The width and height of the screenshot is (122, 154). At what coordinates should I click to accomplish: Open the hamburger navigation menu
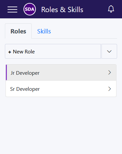tap(12, 10)
